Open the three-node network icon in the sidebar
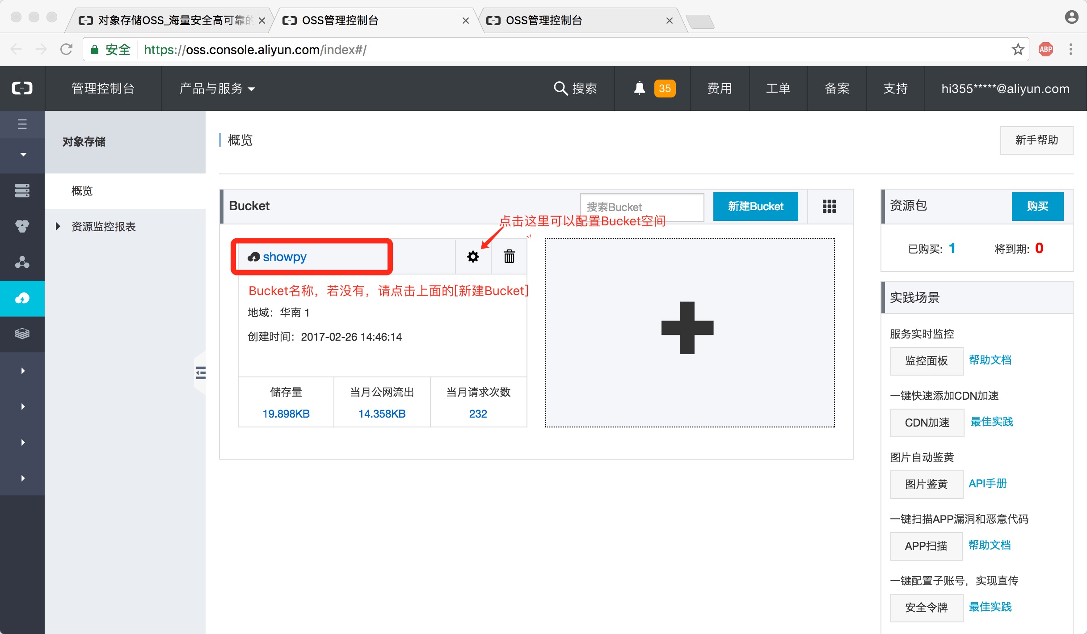 [22, 262]
